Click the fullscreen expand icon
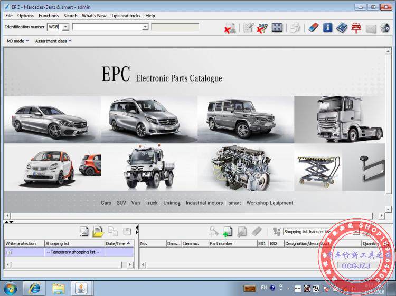The height and width of the screenshot is (296, 396). pyautogui.click(x=277, y=27)
